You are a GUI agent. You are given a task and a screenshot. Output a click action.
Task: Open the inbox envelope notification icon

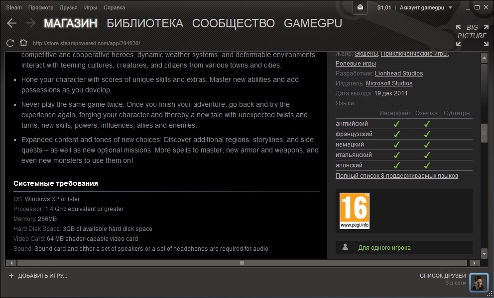[360, 7]
